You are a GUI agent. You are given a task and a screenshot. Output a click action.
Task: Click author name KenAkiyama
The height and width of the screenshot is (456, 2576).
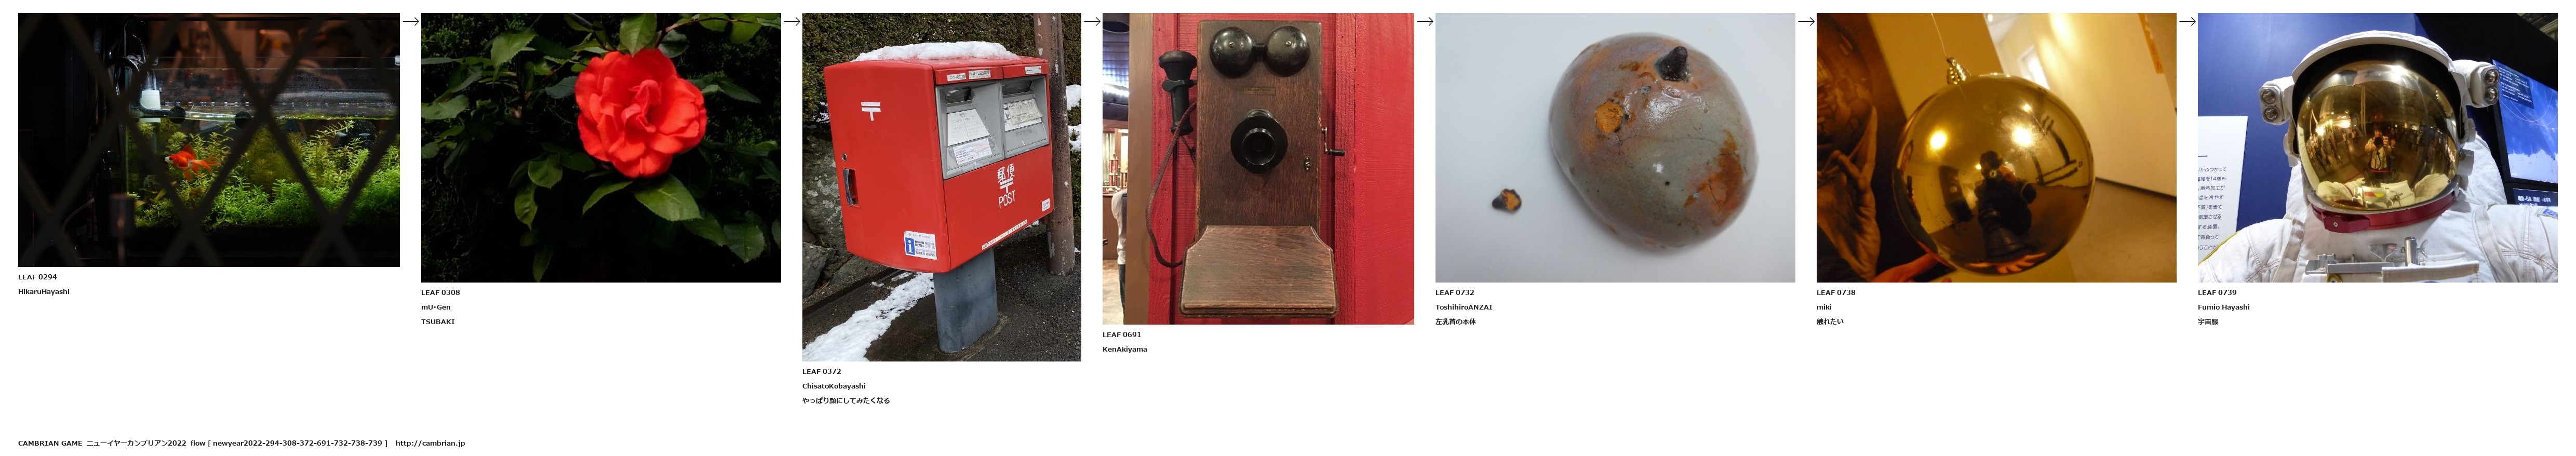[1125, 349]
